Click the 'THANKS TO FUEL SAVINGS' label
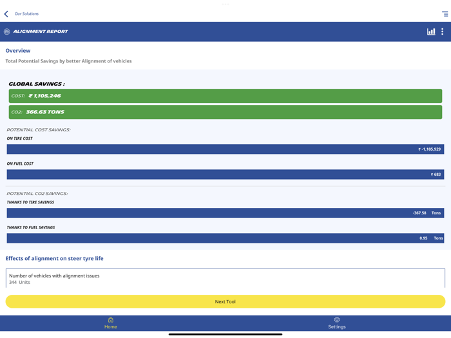The height and width of the screenshot is (338, 451). (x=31, y=227)
